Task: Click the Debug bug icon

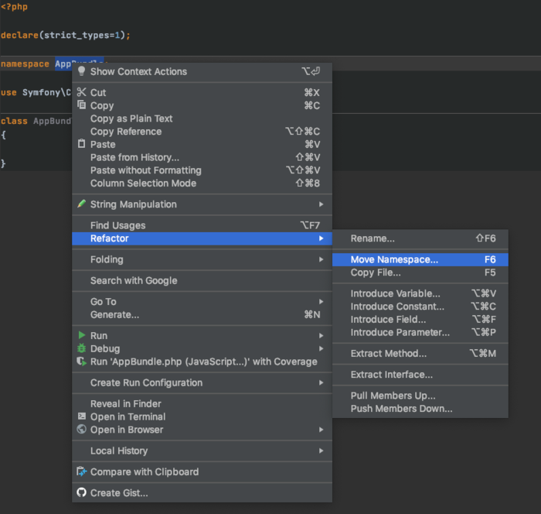Action: click(81, 348)
